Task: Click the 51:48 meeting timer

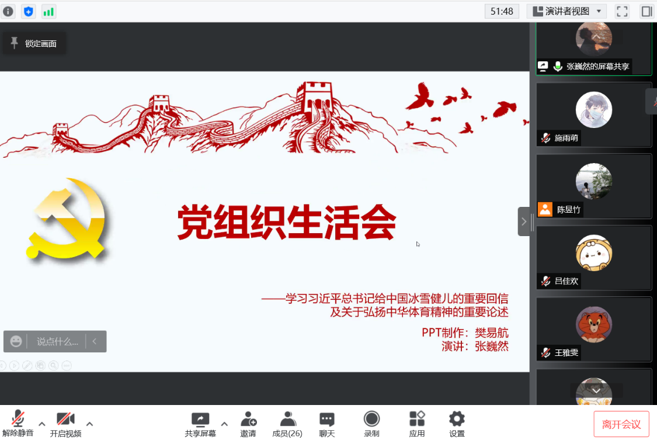Action: [502, 11]
